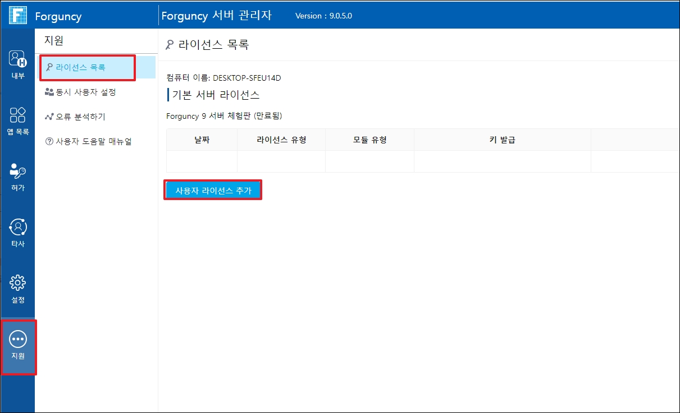
Task: Click the 모듈 유형 column header
Action: tap(369, 140)
